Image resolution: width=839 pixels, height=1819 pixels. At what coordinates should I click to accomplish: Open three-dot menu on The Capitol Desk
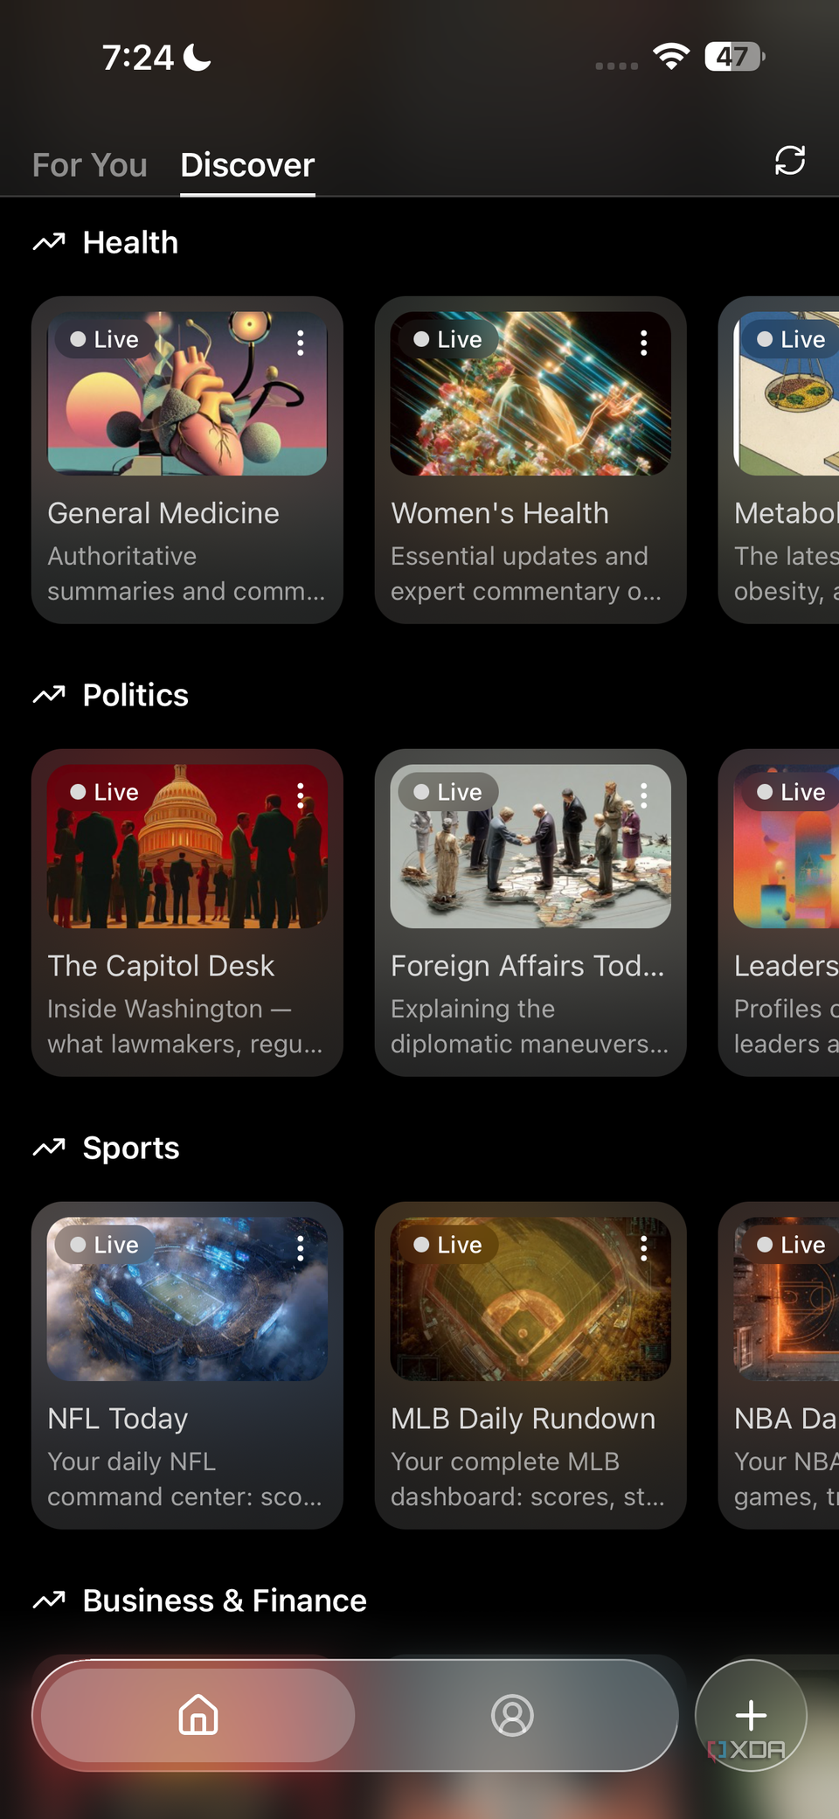coord(301,795)
